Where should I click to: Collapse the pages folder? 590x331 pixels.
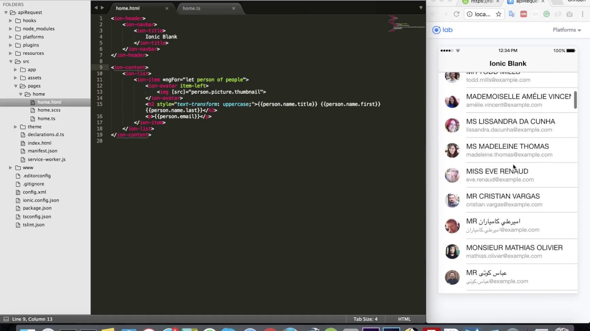(15, 86)
